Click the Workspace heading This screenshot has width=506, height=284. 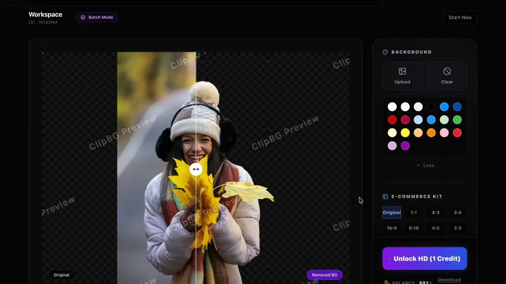45,15
